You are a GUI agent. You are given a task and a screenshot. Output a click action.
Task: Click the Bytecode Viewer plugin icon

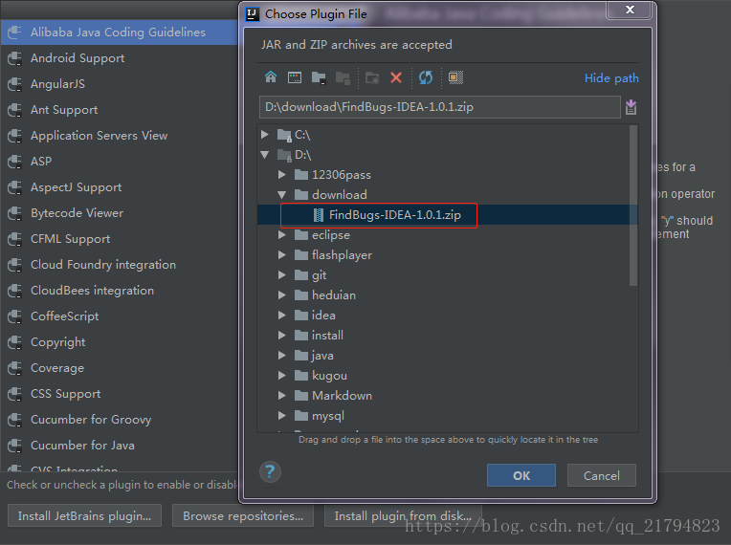pos(15,213)
